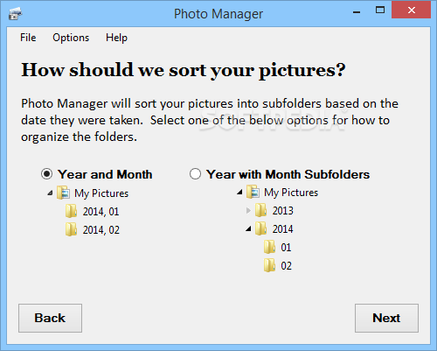Select the Year and Month radio button
Viewport: 437px width, 351px height.
point(46,174)
